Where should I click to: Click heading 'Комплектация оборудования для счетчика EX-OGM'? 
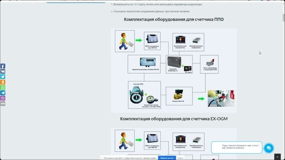click(x=174, y=119)
